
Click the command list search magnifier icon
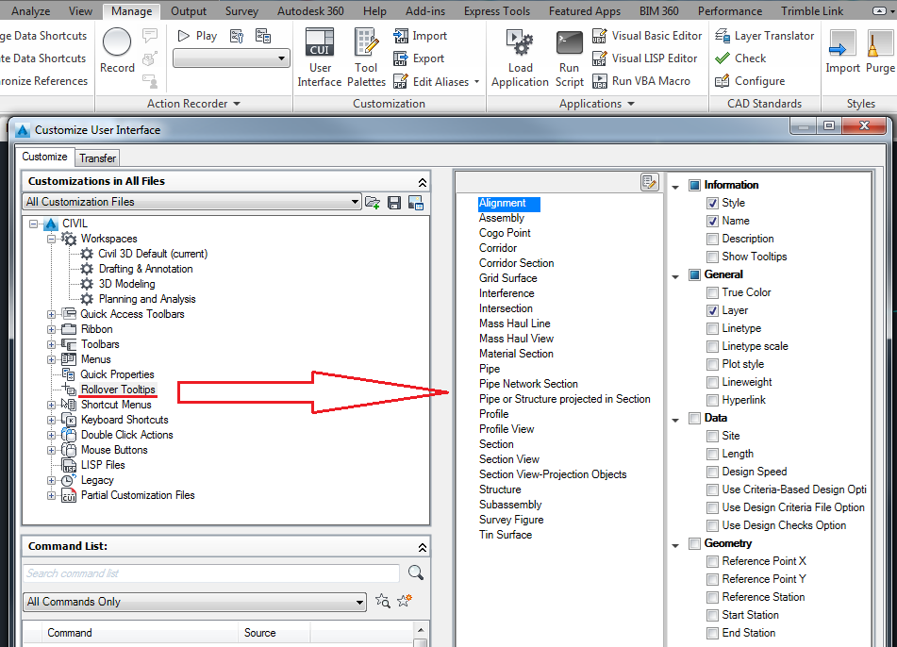click(x=416, y=572)
